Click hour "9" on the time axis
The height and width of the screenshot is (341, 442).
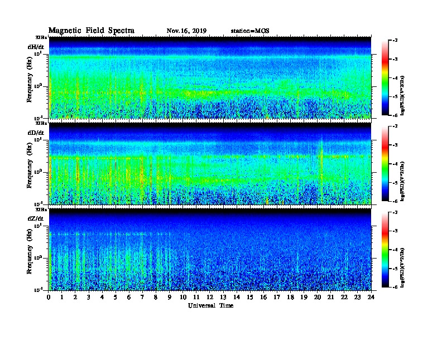(170, 298)
